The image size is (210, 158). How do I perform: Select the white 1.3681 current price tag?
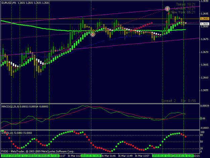click(x=205, y=24)
